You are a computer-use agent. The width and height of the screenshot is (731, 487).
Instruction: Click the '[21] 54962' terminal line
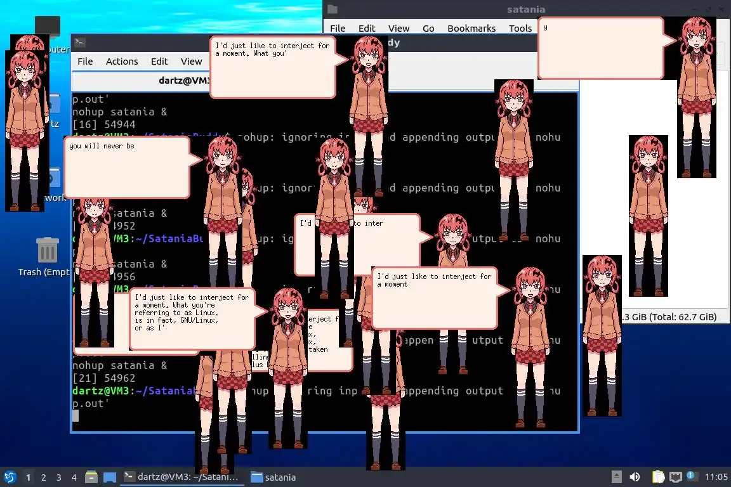(x=104, y=378)
